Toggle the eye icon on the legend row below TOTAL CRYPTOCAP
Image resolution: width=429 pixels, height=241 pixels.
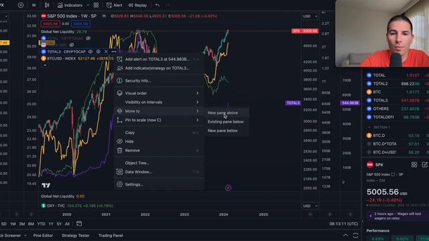pyautogui.click(x=72, y=45)
